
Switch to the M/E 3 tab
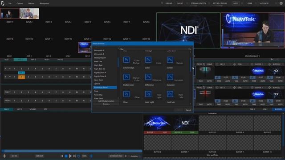pyautogui.click(x=34, y=60)
